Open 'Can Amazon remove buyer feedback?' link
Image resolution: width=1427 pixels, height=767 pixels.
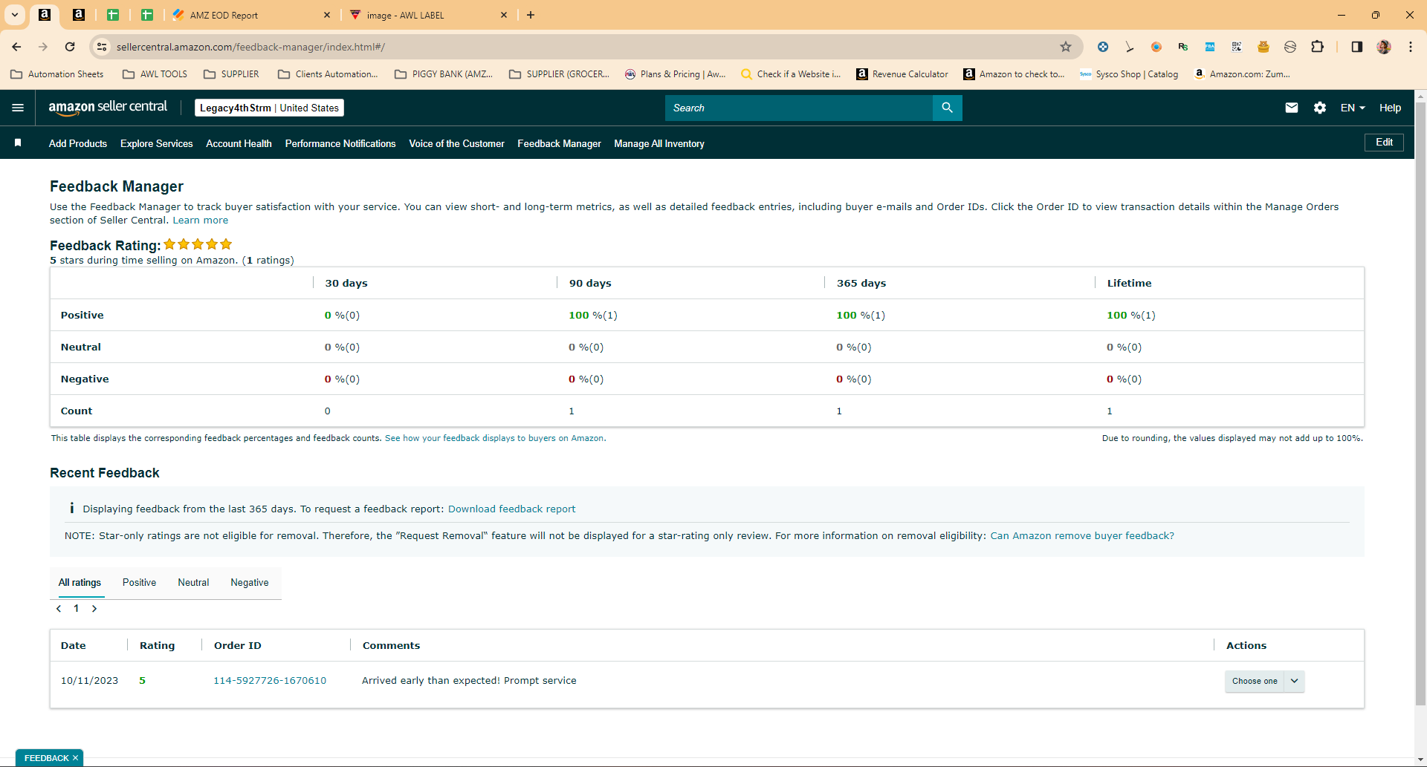[1082, 536]
